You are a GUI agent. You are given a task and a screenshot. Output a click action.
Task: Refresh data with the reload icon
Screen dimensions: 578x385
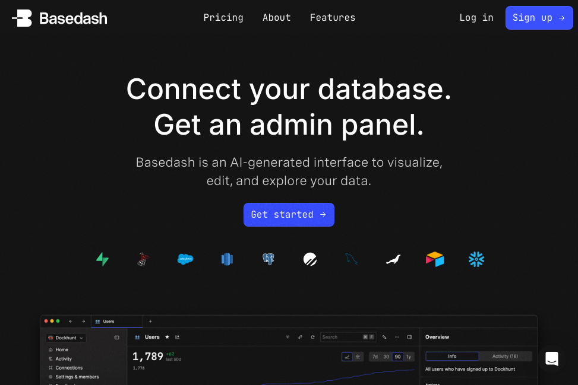[312, 337]
